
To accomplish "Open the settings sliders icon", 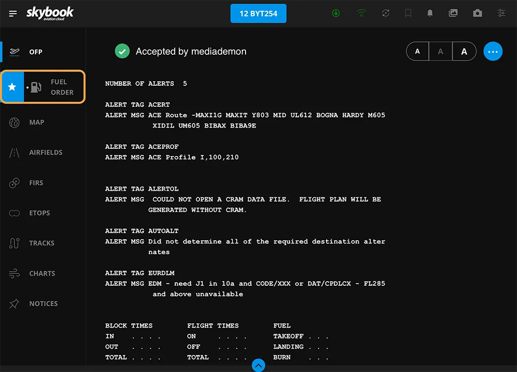I will point(501,13).
